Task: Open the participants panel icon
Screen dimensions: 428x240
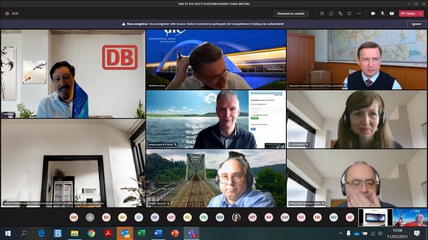Action: click(x=322, y=13)
